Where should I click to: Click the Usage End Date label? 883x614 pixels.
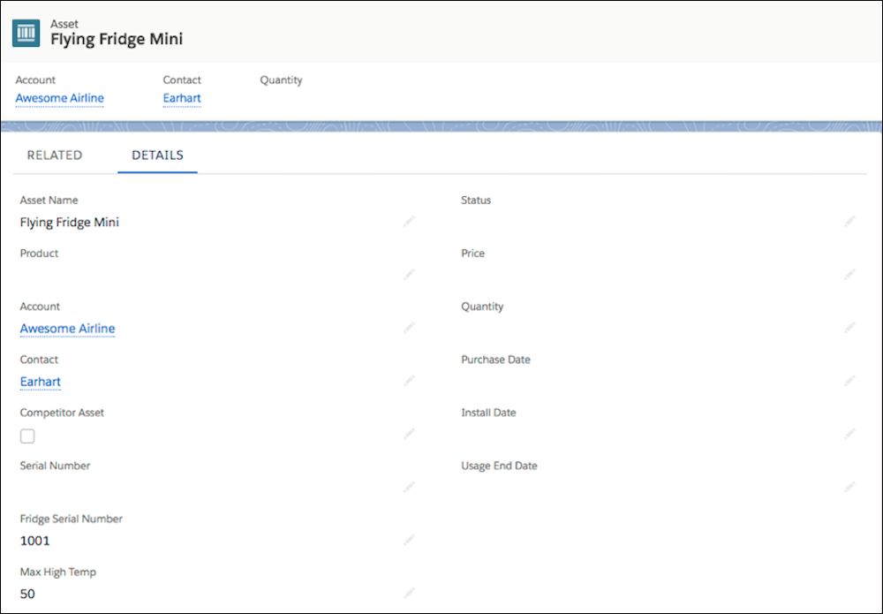[500, 466]
